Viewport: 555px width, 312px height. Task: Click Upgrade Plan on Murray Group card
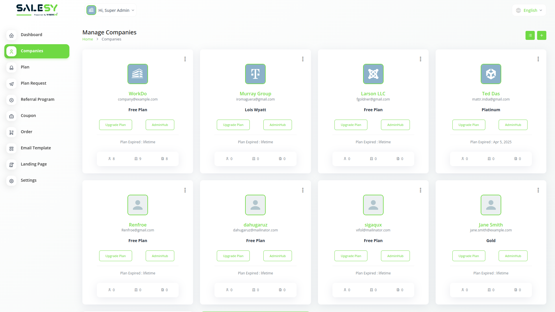coord(233,125)
